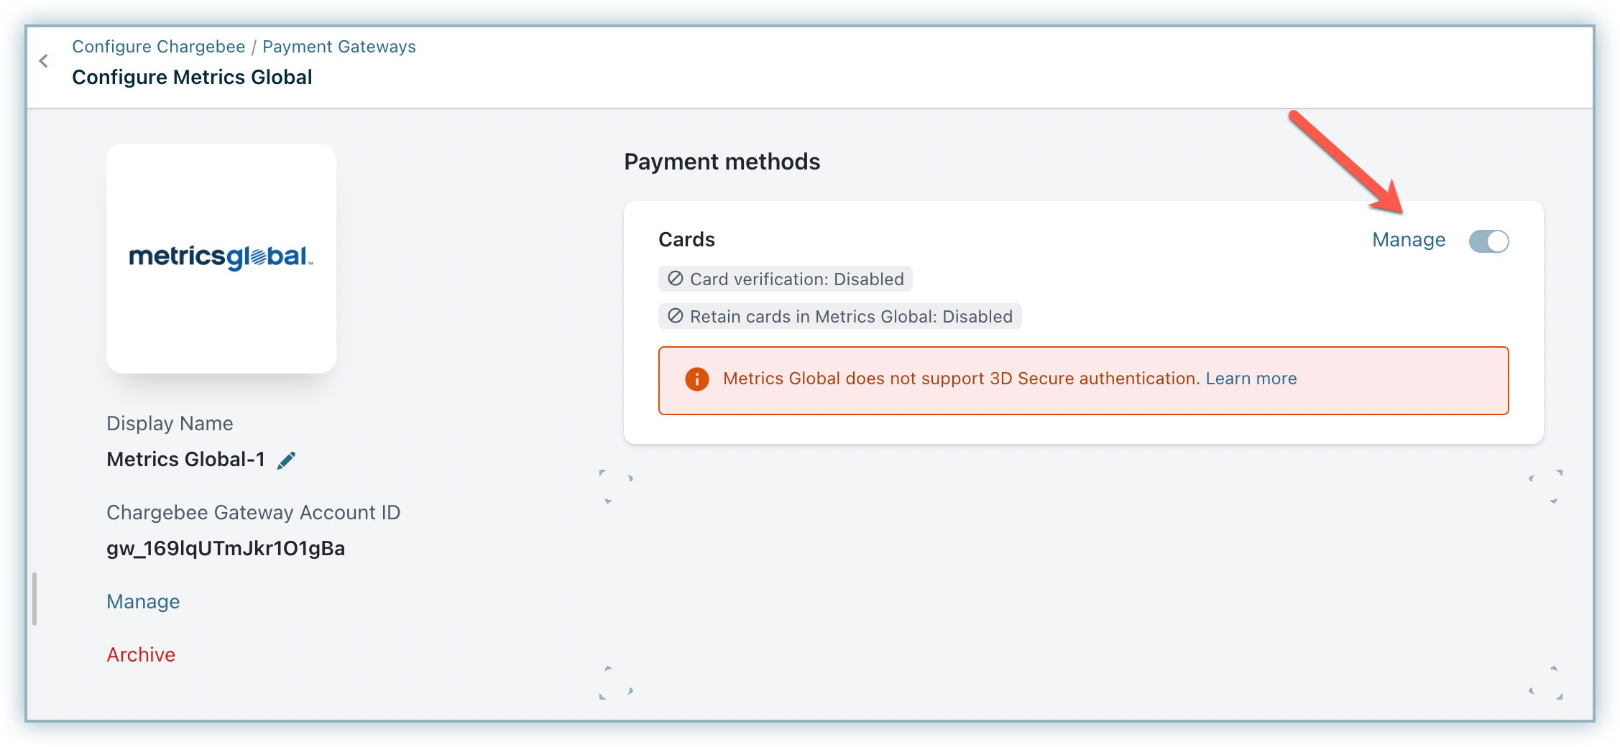Click the back chevron arrow

click(44, 61)
